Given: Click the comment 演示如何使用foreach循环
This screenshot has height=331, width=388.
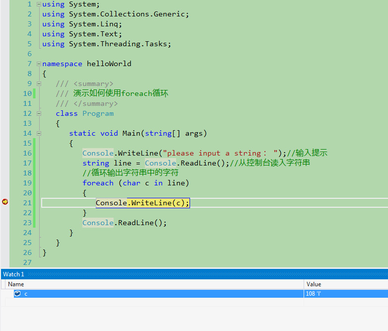Looking at the screenshot, I should pyautogui.click(x=121, y=93).
